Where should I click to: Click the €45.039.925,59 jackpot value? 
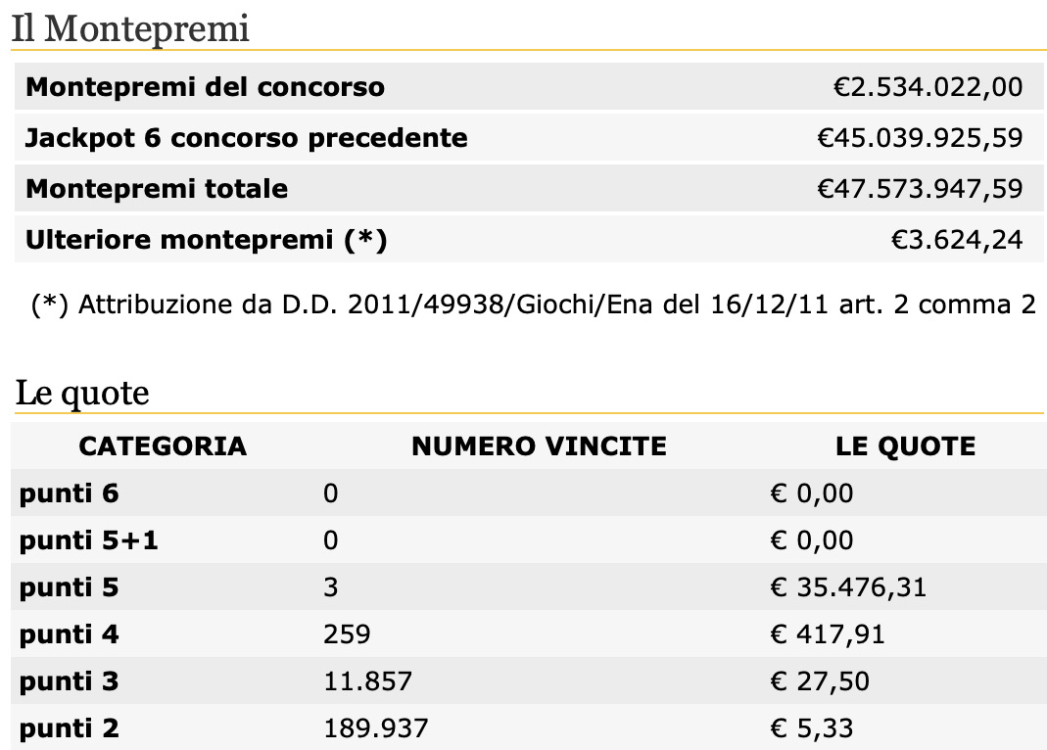[920, 137]
